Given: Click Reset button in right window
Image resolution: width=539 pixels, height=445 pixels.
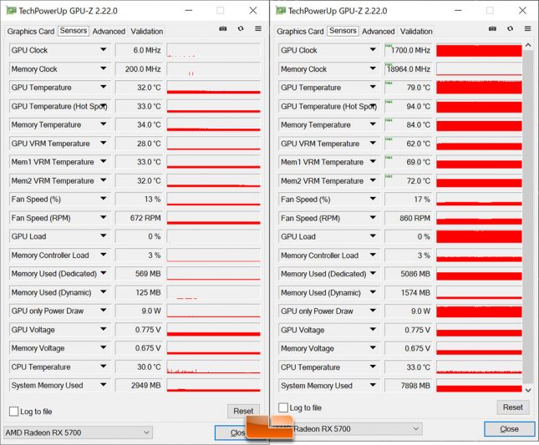Looking at the screenshot, I should 513,407.
